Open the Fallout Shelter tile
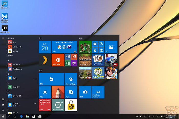This screenshot has width=179, height=119. click(x=98, y=73)
